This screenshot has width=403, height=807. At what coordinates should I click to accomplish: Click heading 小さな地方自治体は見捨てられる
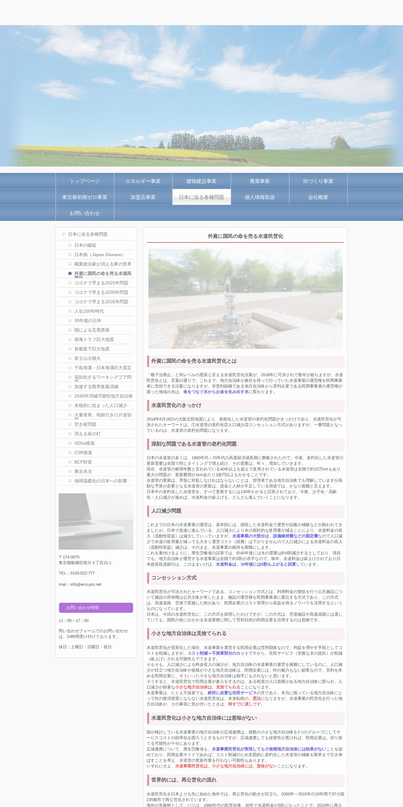click(189, 634)
